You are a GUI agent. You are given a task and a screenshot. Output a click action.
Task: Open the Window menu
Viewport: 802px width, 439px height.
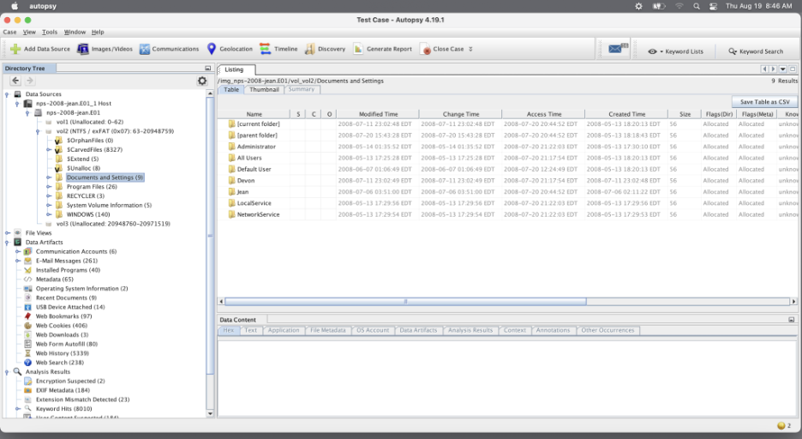click(x=75, y=32)
